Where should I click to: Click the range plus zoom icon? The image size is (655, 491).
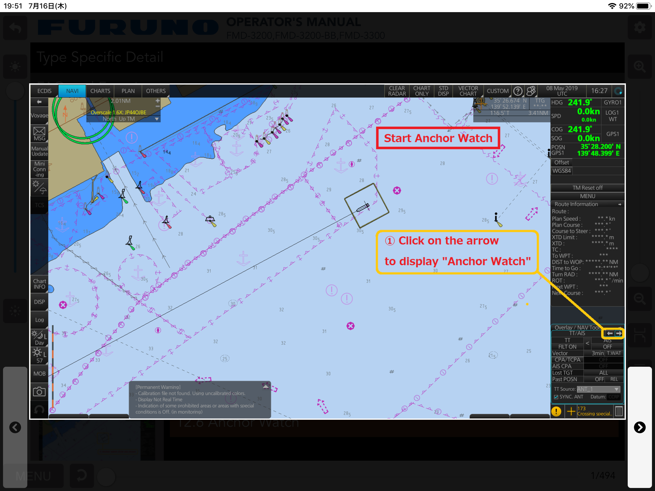point(158,101)
